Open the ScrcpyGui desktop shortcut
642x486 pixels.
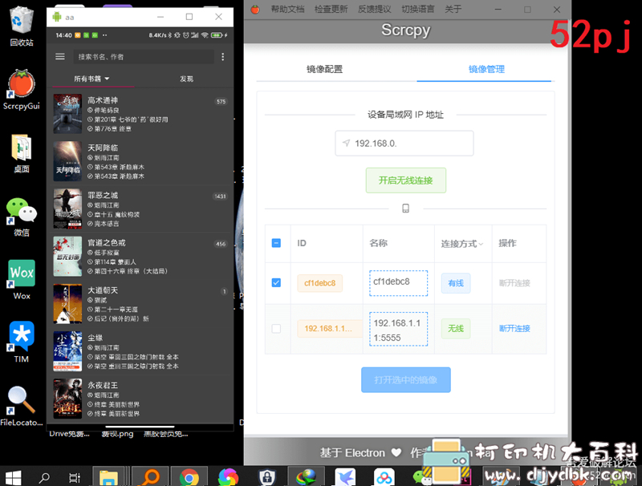point(22,90)
